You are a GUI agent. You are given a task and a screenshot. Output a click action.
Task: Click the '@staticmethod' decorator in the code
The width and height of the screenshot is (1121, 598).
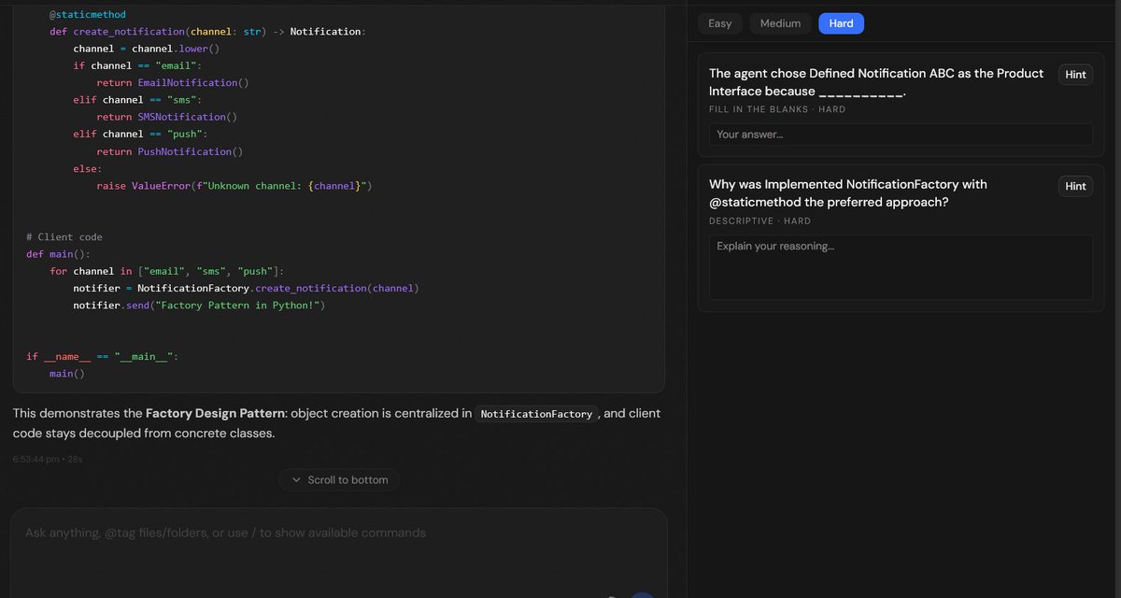[88, 15]
